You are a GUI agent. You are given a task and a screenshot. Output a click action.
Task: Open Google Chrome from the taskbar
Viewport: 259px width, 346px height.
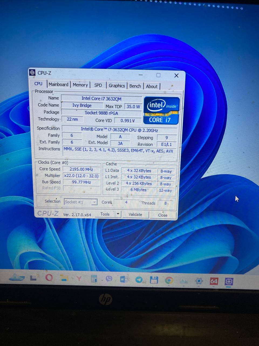(x=169, y=280)
